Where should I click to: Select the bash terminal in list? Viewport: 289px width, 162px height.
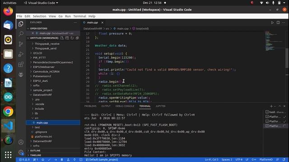275,112
